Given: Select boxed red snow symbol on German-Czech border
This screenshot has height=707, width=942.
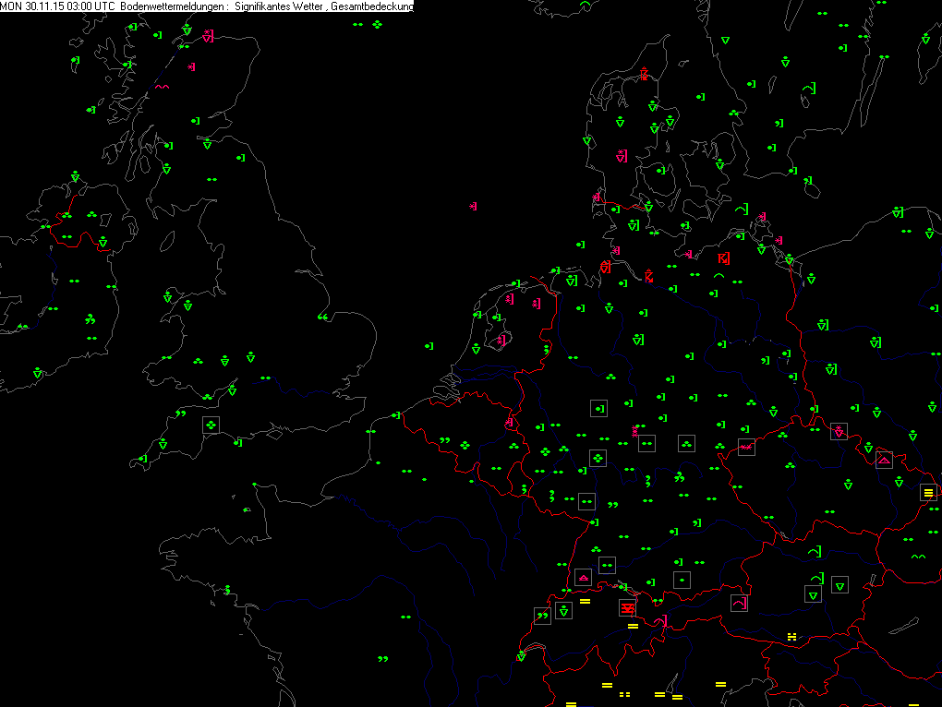Looking at the screenshot, I should click(746, 448).
